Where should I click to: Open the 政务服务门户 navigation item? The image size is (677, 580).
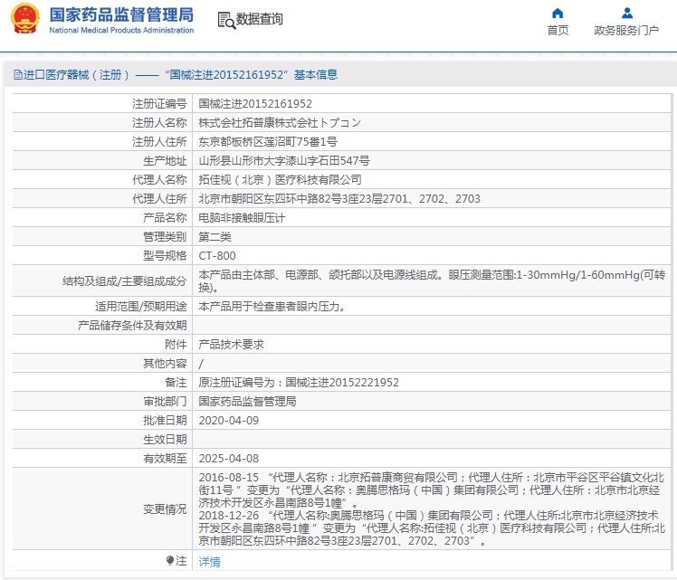click(626, 30)
